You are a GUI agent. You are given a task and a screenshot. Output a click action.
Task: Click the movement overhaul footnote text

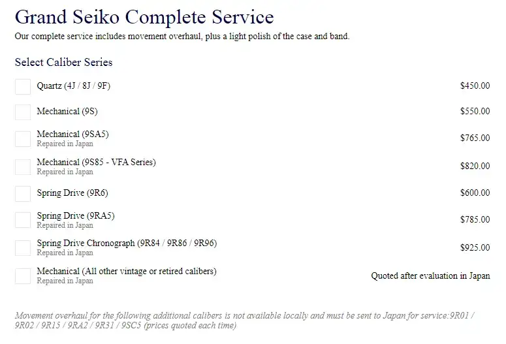point(244,320)
